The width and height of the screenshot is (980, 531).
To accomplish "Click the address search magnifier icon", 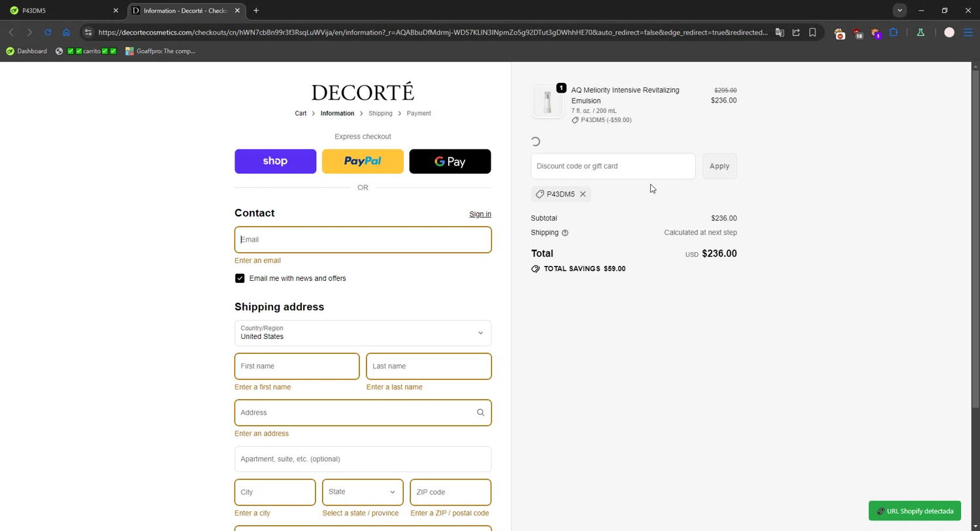I will pyautogui.click(x=481, y=413).
